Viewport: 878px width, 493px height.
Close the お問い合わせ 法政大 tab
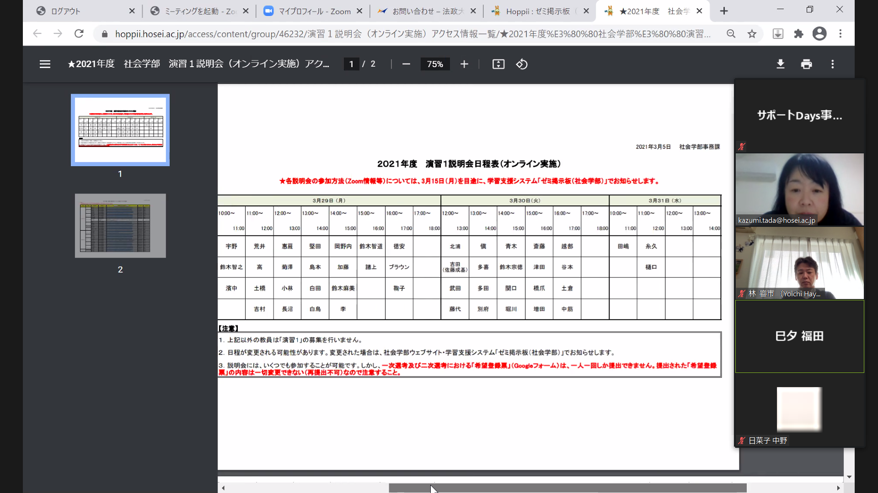pyautogui.click(x=473, y=11)
